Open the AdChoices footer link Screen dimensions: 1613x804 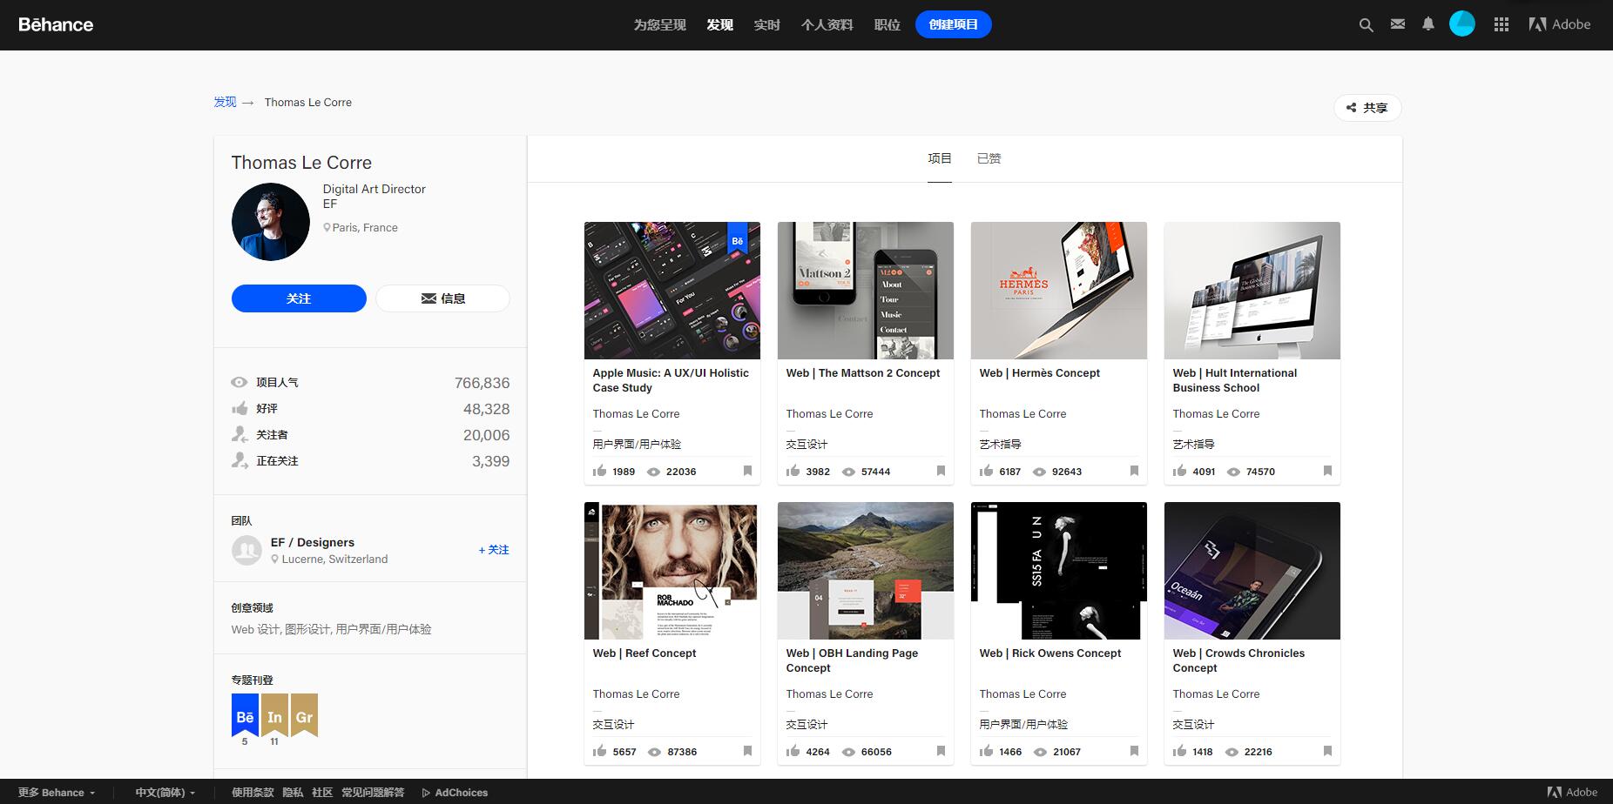tap(455, 793)
